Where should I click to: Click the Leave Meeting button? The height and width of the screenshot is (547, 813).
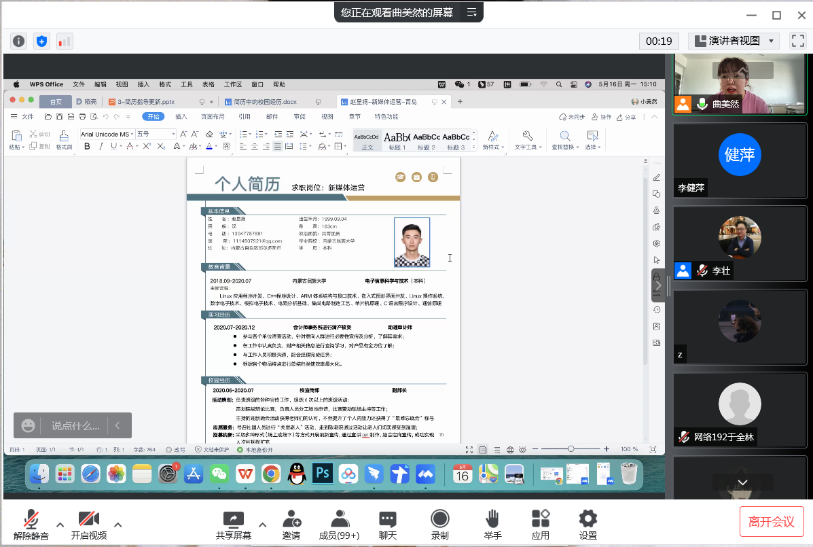pos(771,521)
